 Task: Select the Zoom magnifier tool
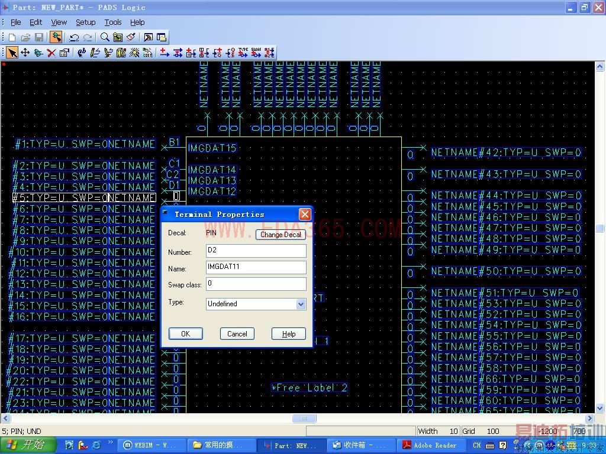tap(104, 37)
